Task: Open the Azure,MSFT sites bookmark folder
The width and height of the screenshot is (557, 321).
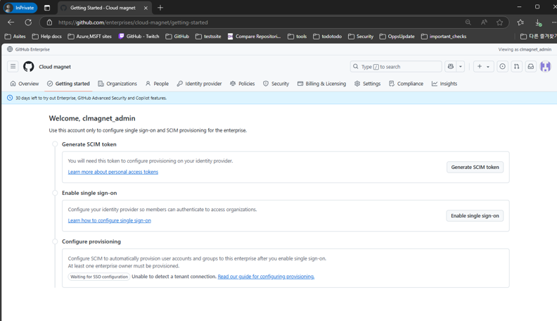Action: pos(89,37)
